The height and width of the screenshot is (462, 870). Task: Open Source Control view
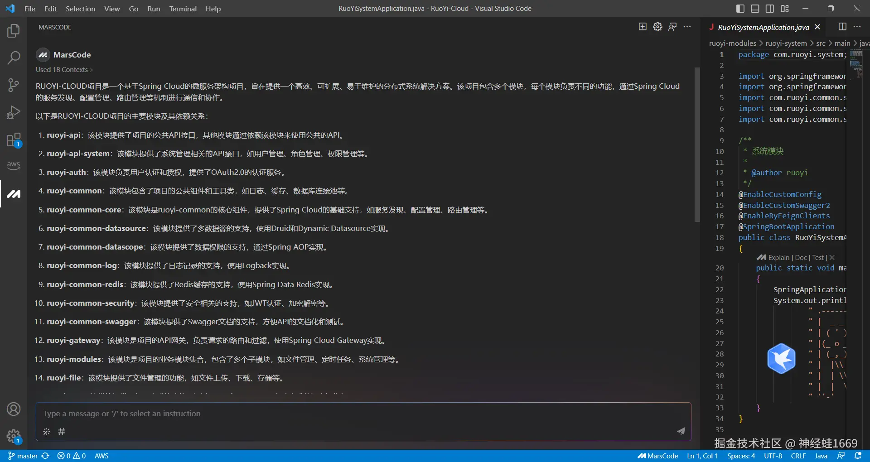point(14,85)
